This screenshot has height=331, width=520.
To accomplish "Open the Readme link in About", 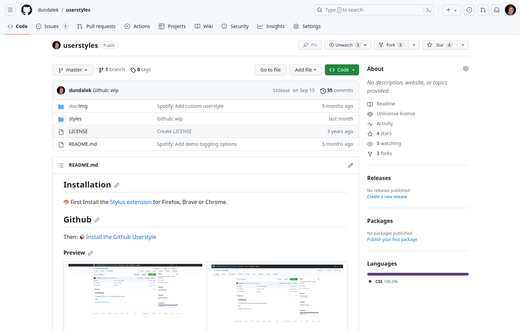I will pos(381,104).
